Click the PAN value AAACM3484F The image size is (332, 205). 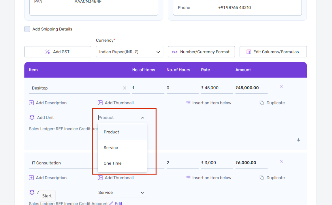click(x=88, y=2)
